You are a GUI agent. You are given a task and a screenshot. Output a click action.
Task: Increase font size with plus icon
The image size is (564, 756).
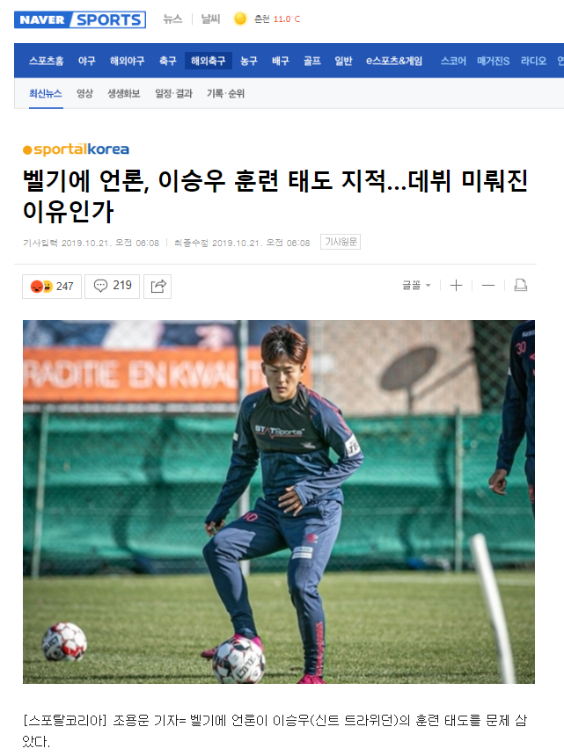tap(456, 286)
